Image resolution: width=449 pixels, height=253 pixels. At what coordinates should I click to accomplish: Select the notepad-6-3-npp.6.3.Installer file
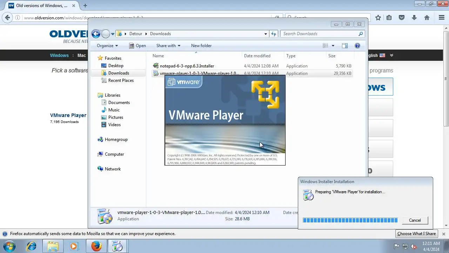pos(252,66)
